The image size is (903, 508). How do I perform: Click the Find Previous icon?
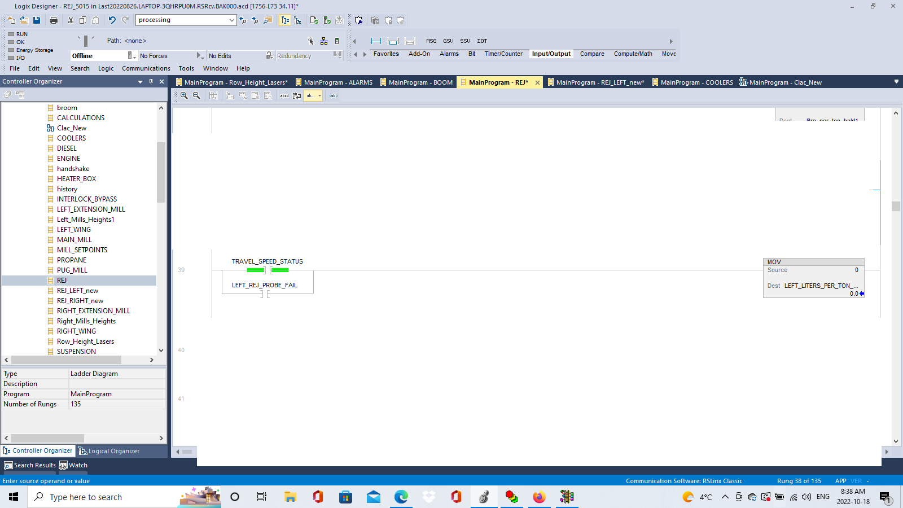point(243,20)
